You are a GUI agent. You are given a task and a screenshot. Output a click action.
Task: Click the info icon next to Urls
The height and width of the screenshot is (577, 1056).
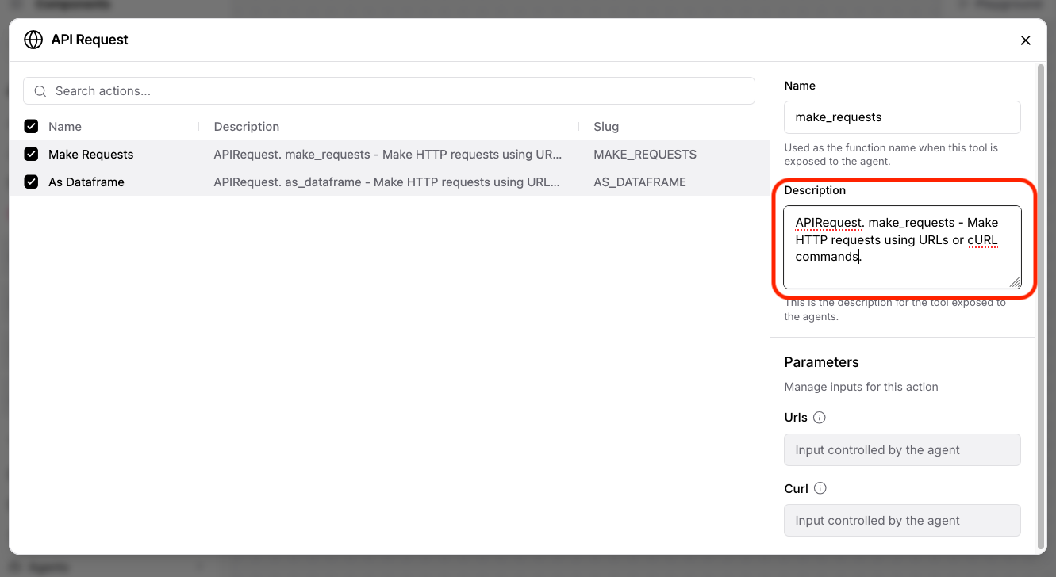coord(820,418)
